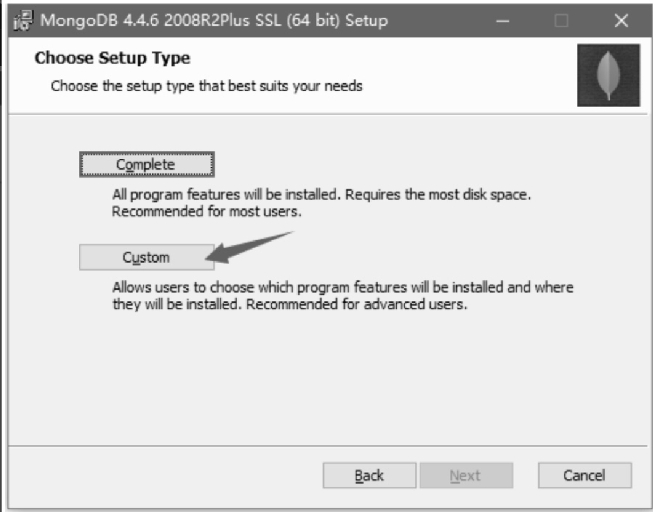Minimize the MongoDB Setup window
The width and height of the screenshot is (653, 512).
502,21
